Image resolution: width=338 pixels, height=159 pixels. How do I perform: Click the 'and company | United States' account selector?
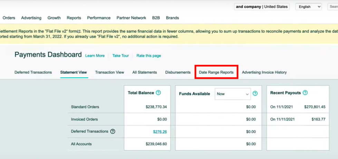click(x=262, y=7)
